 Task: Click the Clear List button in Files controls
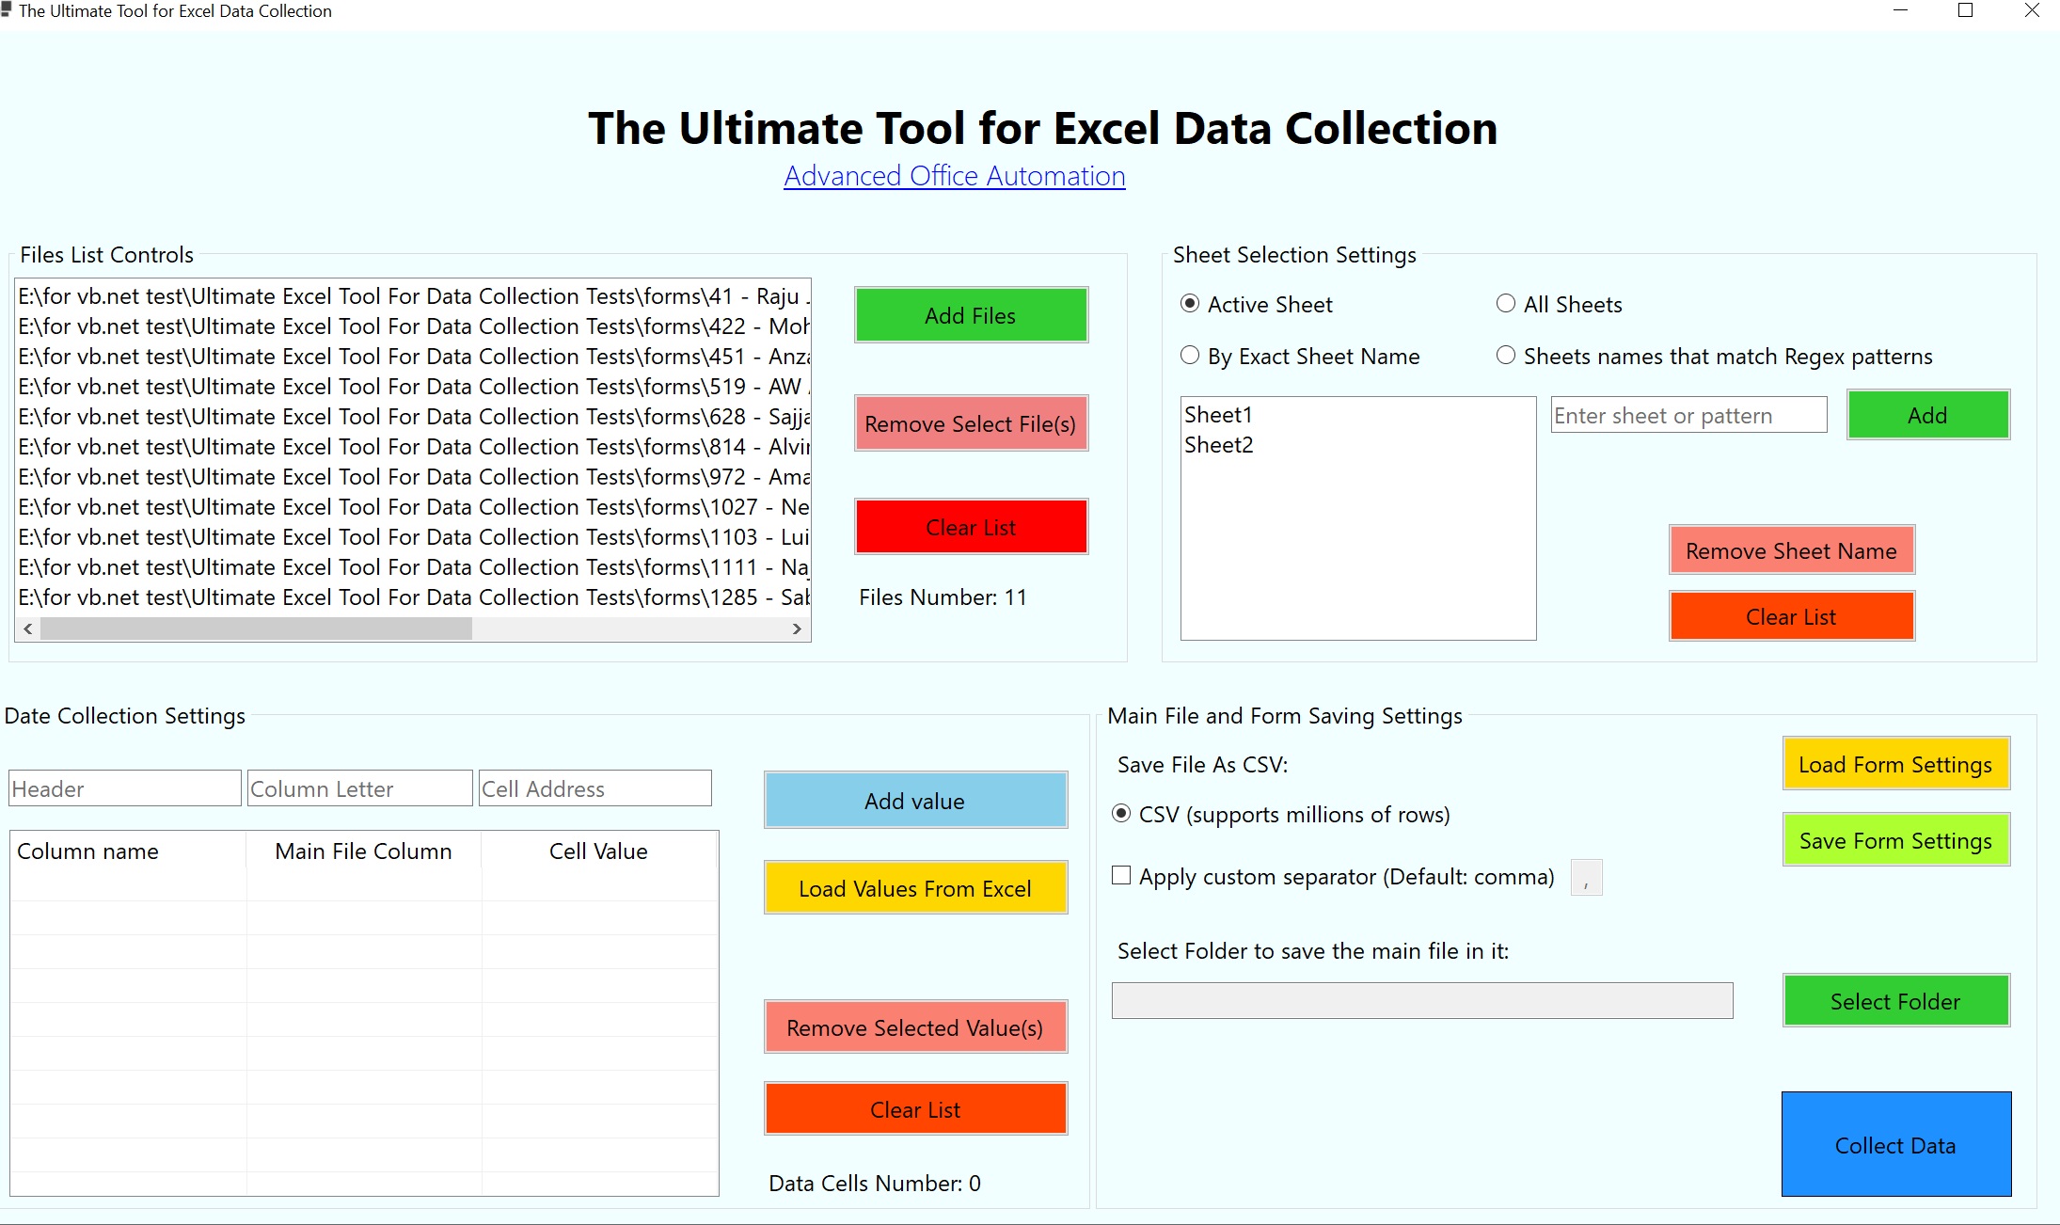pos(971,528)
